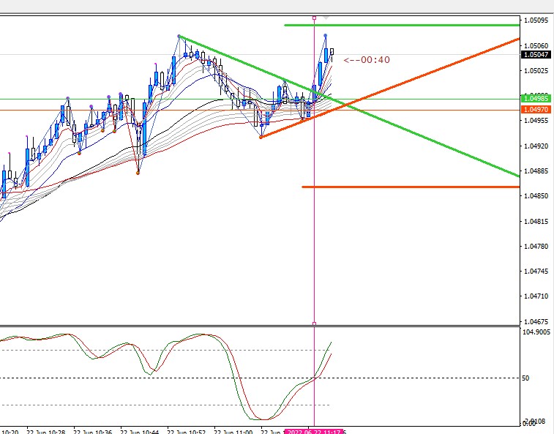Click the 1.04780 price scale value
Screen dimensions: 554x434
pyautogui.click(x=536, y=246)
